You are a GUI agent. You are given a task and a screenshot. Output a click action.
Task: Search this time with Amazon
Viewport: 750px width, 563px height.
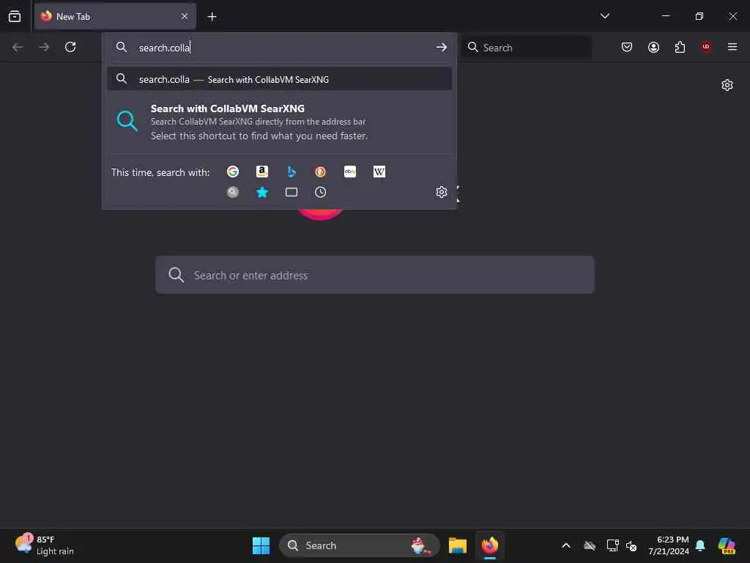[261, 172]
